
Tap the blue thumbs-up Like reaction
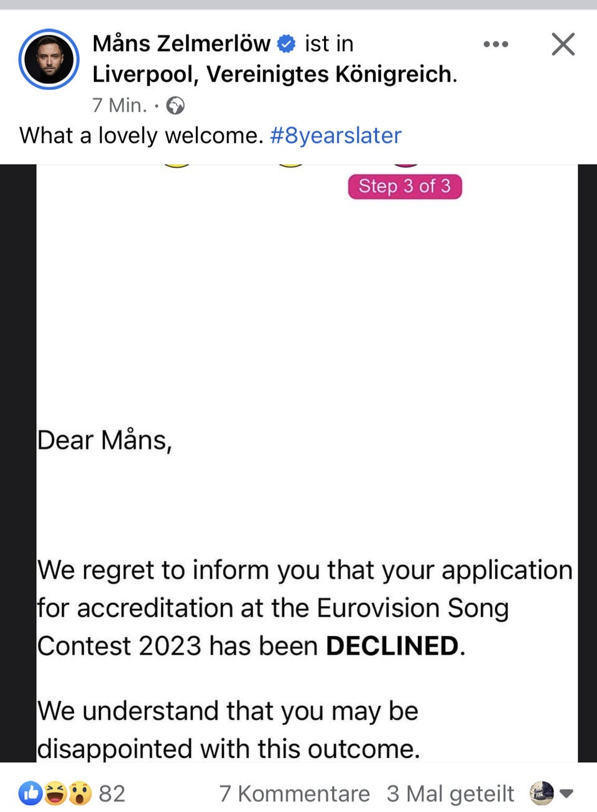[30, 793]
